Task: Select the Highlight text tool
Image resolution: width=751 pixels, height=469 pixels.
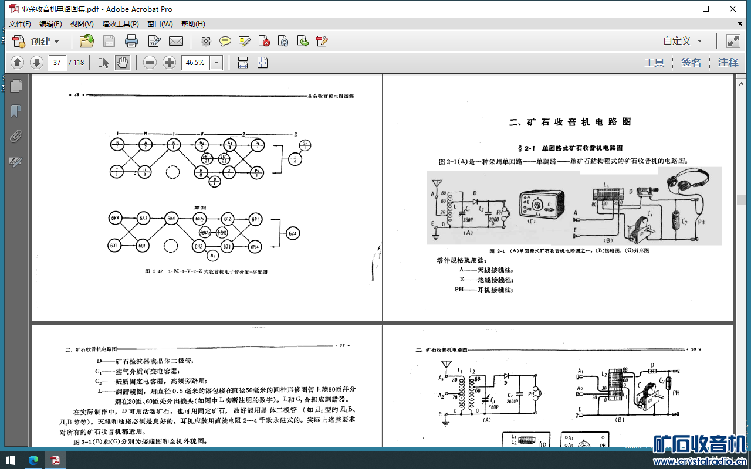Action: click(x=245, y=41)
